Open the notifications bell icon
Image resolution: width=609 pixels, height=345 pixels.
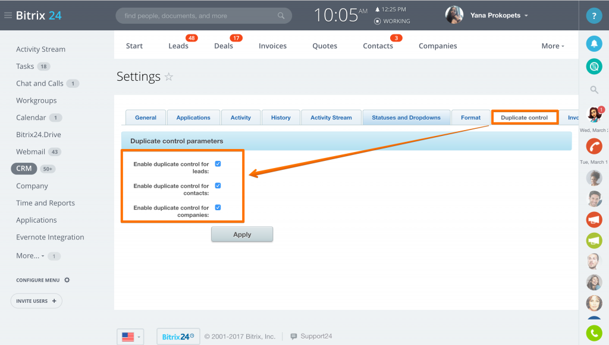click(594, 44)
